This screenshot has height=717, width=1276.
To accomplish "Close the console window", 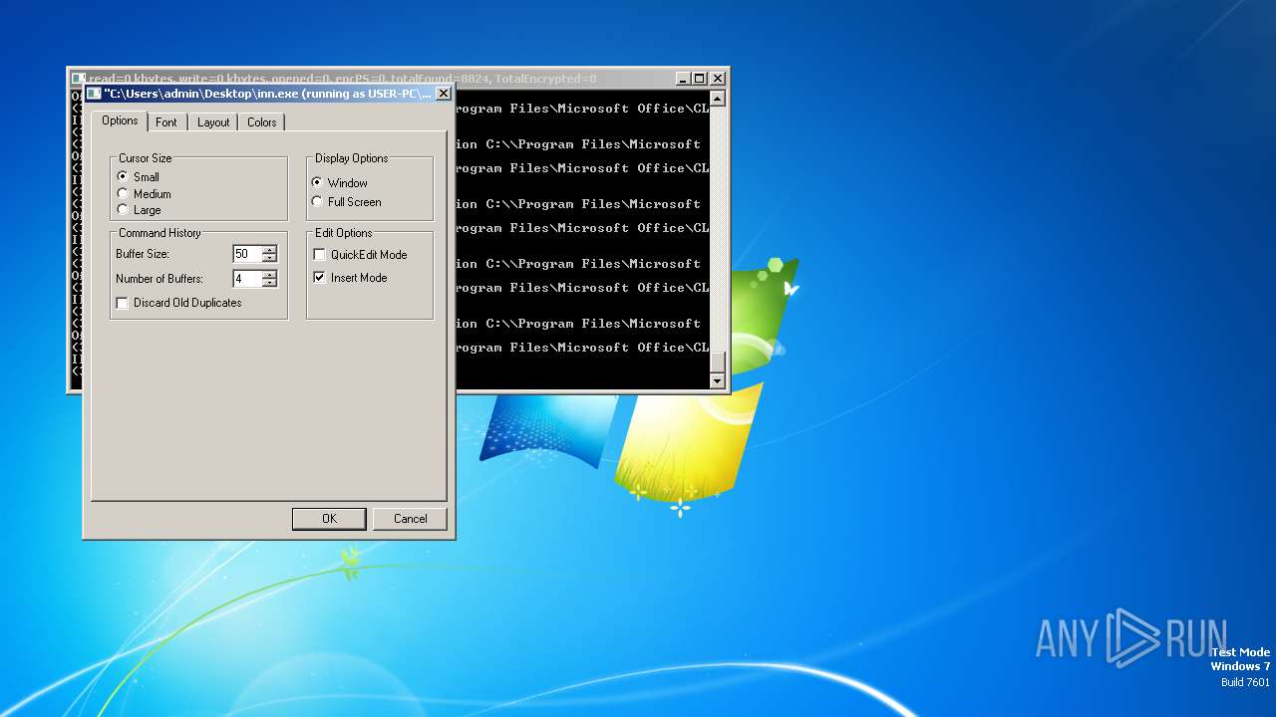I will pos(718,79).
